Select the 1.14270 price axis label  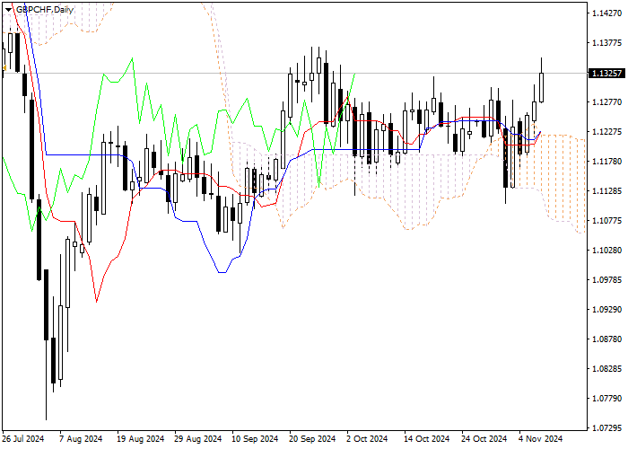606,13
